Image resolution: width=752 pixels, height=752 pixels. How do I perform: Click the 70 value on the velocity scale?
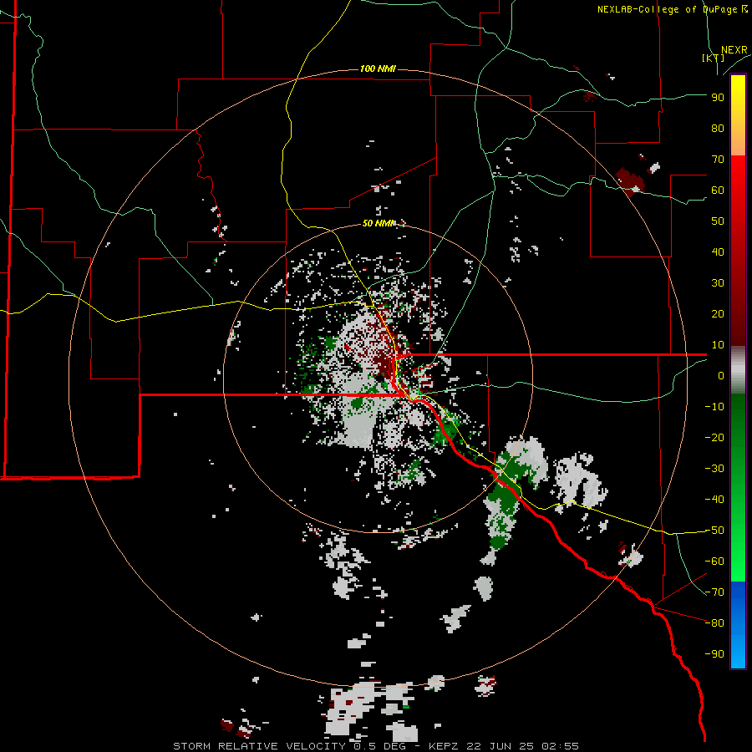tap(718, 160)
